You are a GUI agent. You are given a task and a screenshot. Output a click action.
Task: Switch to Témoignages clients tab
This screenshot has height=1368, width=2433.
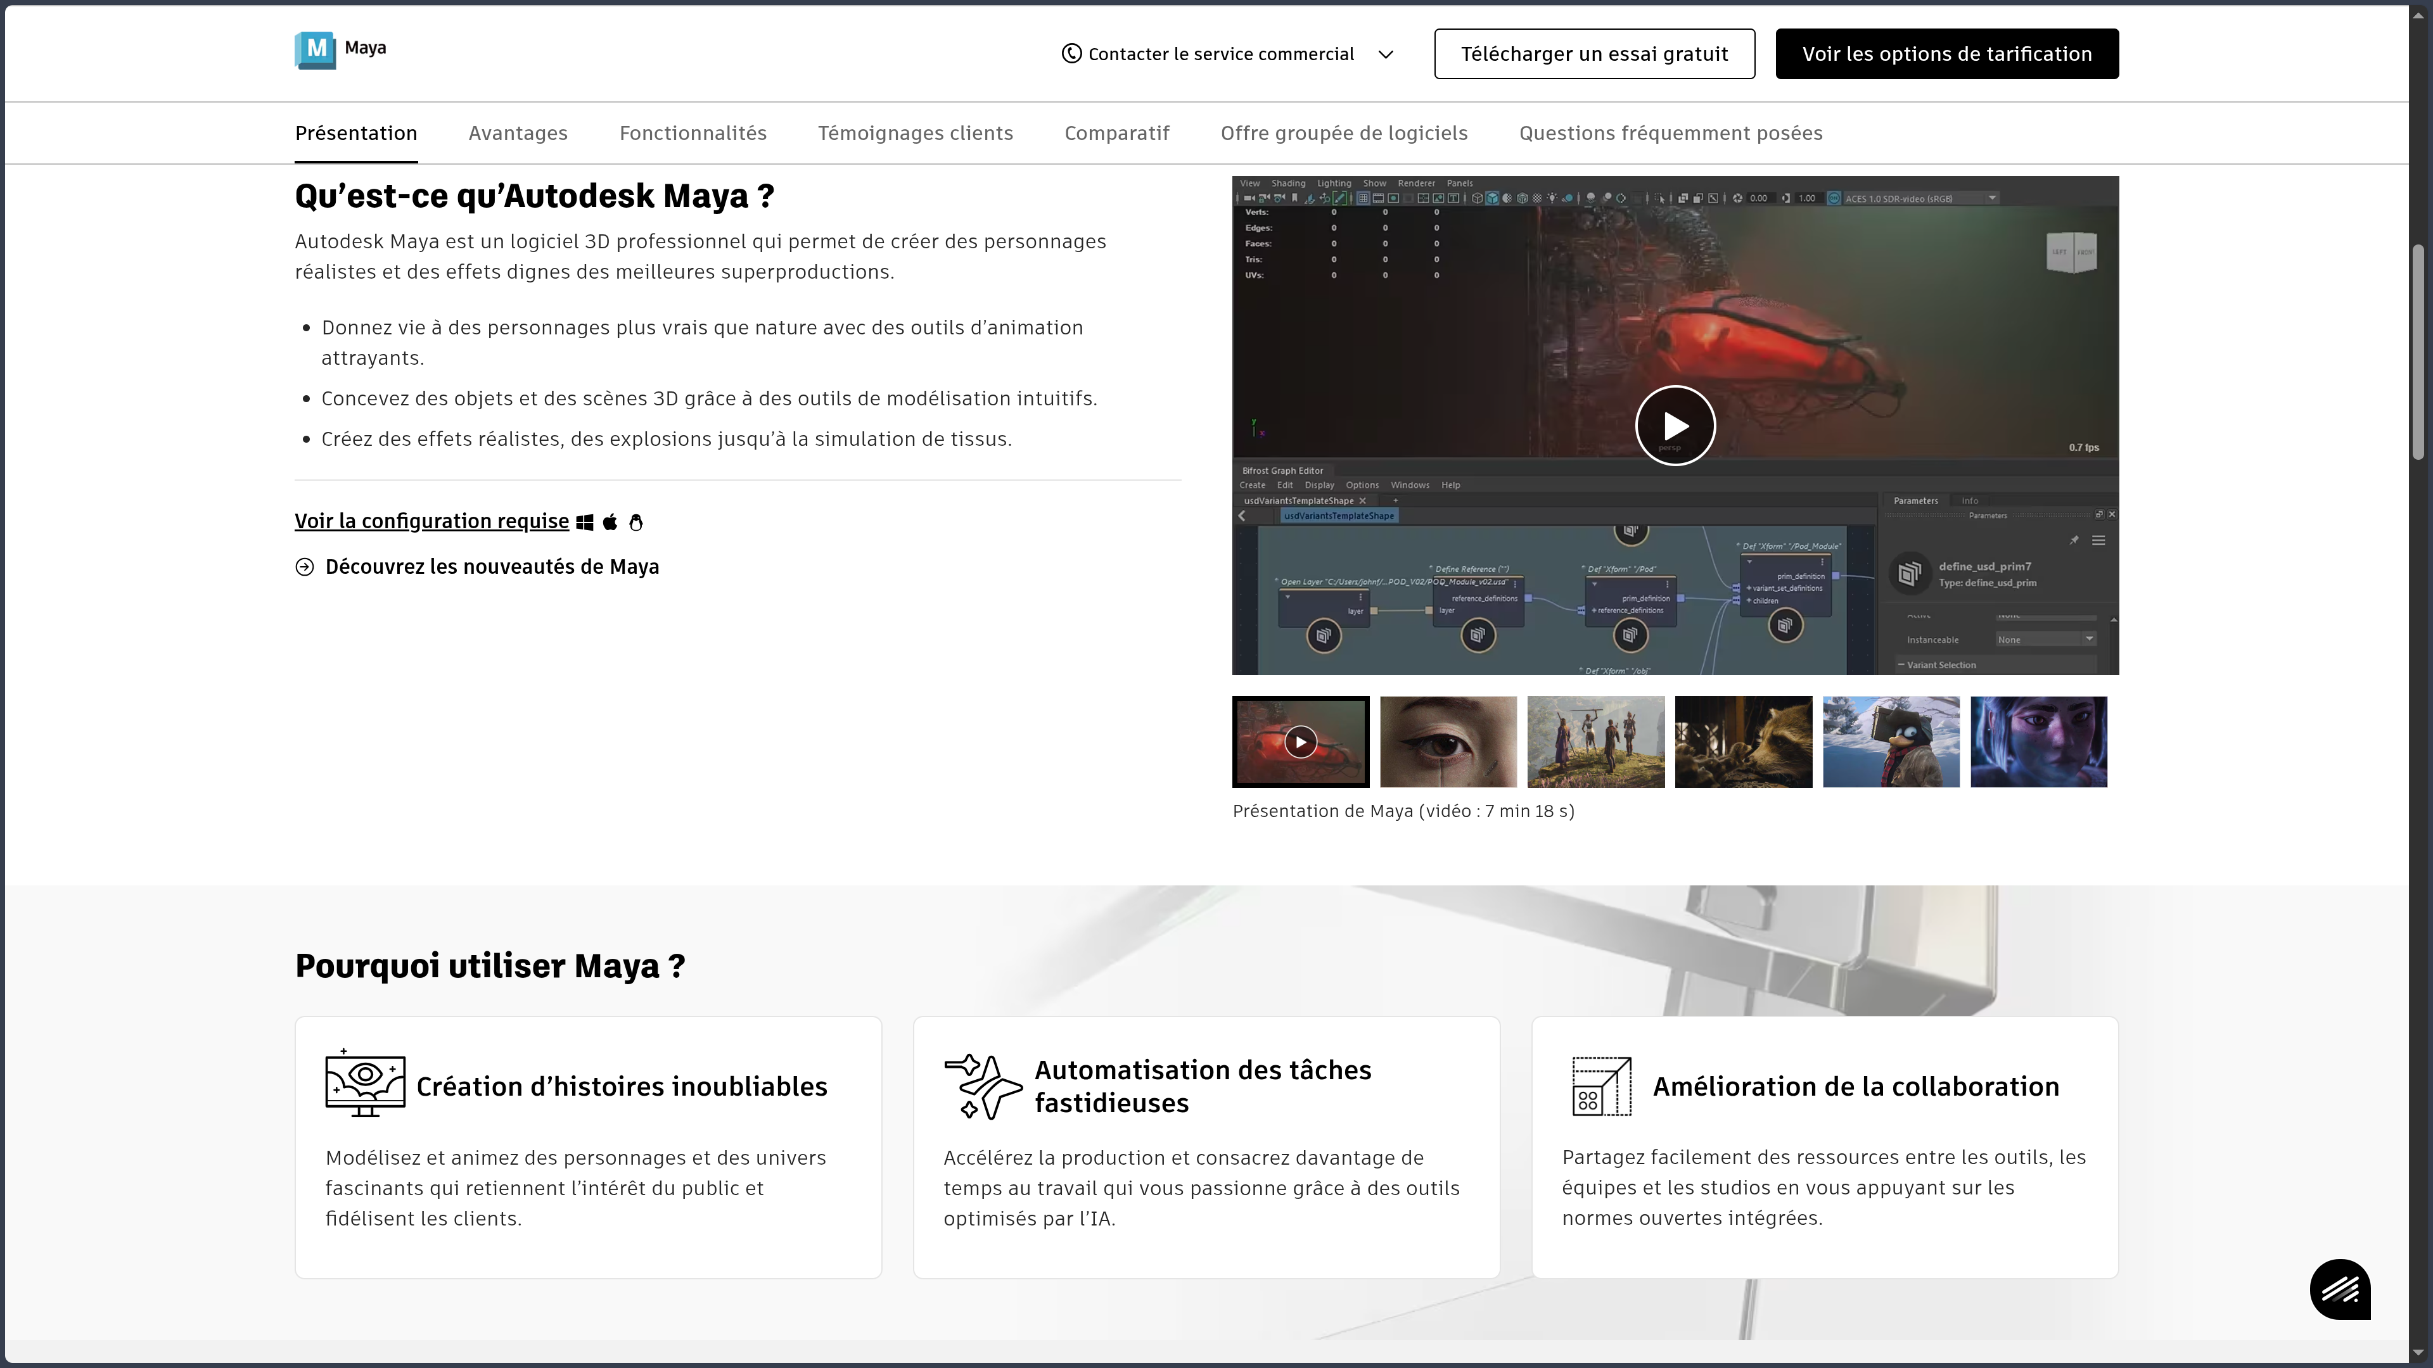click(x=915, y=133)
